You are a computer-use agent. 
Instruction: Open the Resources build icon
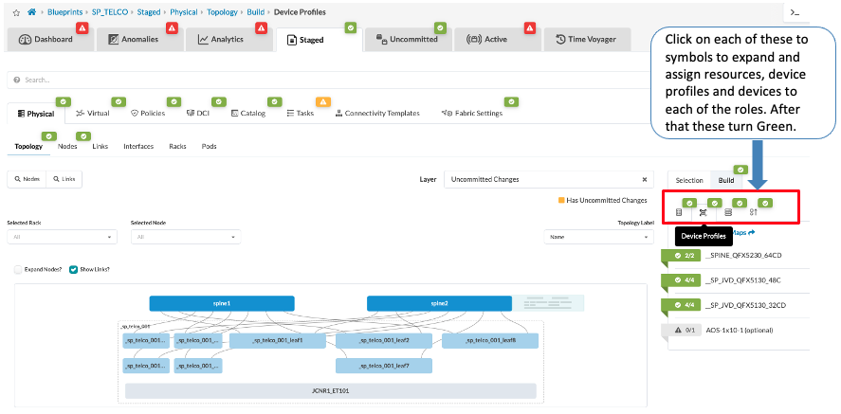(x=679, y=212)
